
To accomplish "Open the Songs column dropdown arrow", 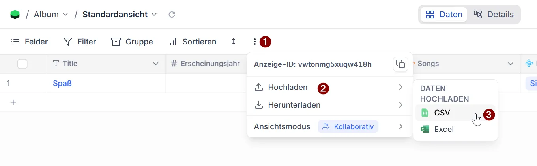I will tap(511, 64).
